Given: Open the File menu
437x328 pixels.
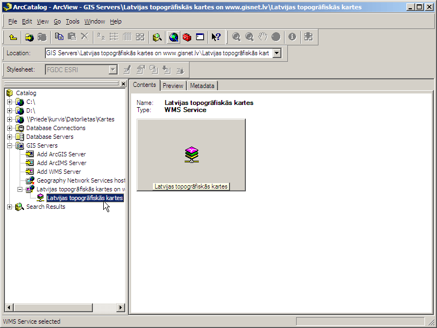Looking at the screenshot, I should tap(13, 21).
